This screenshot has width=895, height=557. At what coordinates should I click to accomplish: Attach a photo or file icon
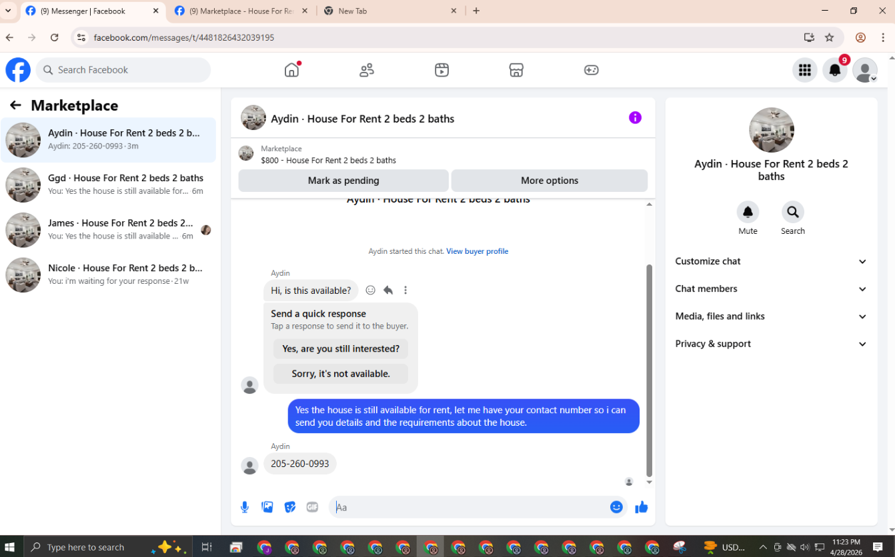[x=267, y=507]
